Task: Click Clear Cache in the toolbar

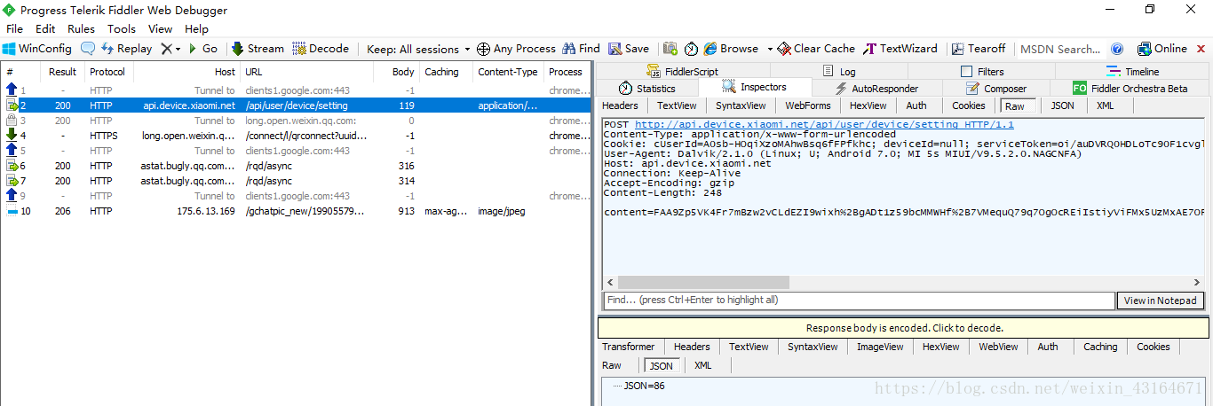Action: pyautogui.click(x=816, y=49)
